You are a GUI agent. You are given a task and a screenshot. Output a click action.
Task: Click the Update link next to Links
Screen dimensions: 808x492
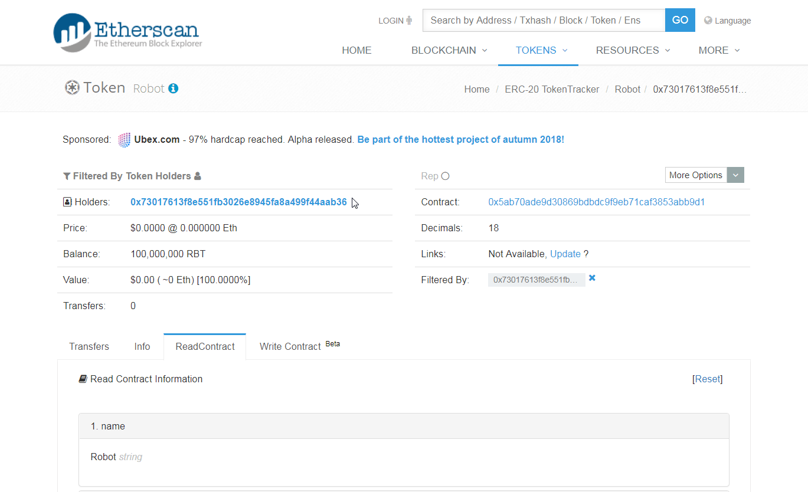[567, 254]
